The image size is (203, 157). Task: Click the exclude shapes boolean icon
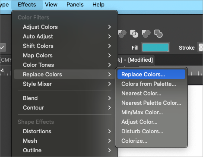146,34
